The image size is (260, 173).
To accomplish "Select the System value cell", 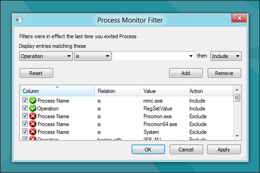I will pos(151,132).
